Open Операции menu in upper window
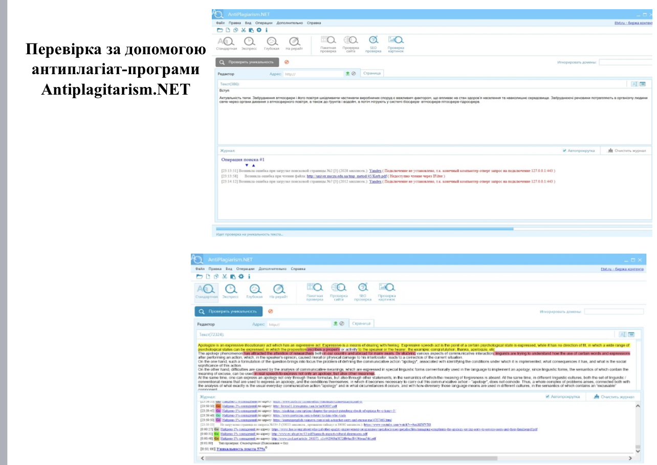The height and width of the screenshot is (465, 657). click(x=264, y=23)
